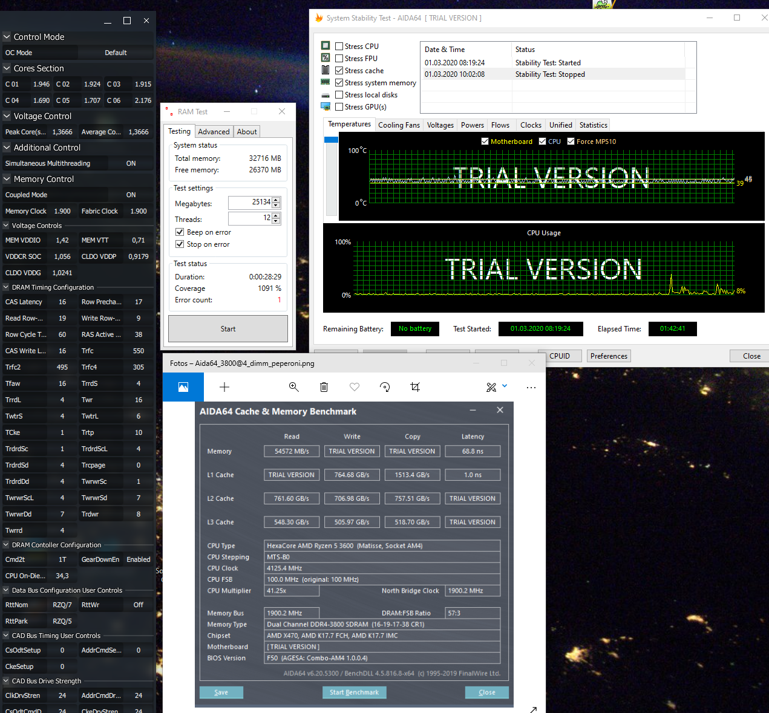Rotate the image in Fotos
This screenshot has height=713, width=769.
tap(385, 387)
